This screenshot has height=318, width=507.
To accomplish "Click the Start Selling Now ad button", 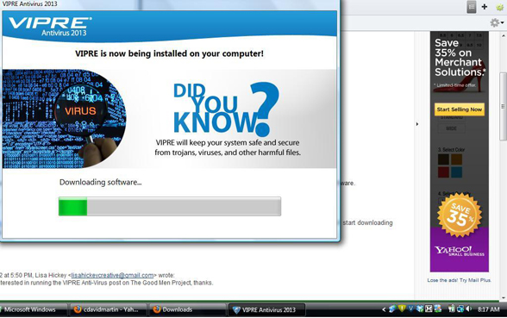I will [x=459, y=109].
